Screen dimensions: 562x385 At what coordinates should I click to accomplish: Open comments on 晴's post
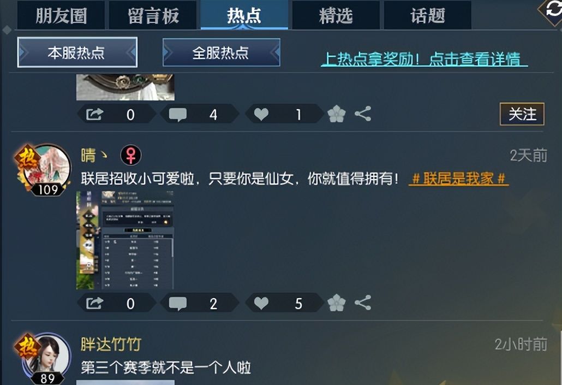[178, 304]
